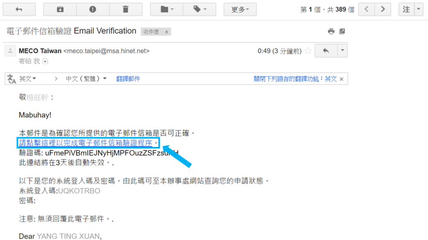Expand recipient details arrow beside 寄給 我

pyautogui.click(x=45, y=61)
